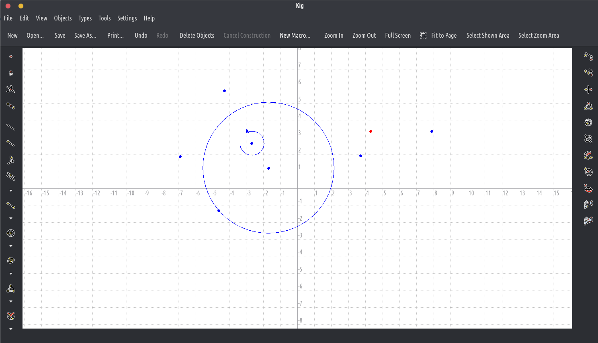This screenshot has width=598, height=343.
Task: Pick the Conic by Five Points tool
Action: [x=11, y=260]
